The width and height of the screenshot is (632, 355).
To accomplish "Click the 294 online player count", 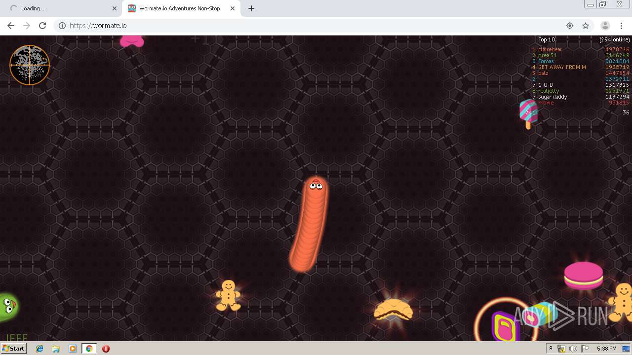I will [615, 39].
